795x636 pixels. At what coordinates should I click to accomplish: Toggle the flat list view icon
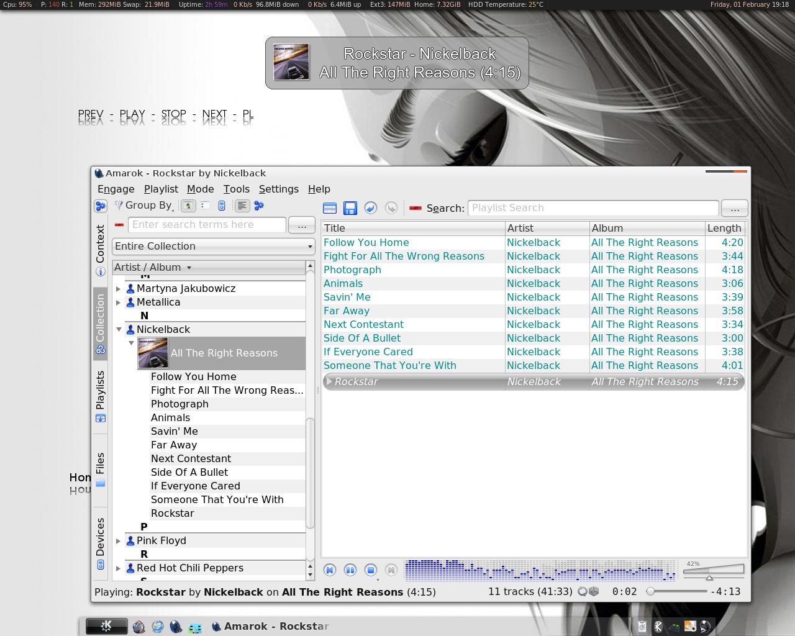click(205, 206)
